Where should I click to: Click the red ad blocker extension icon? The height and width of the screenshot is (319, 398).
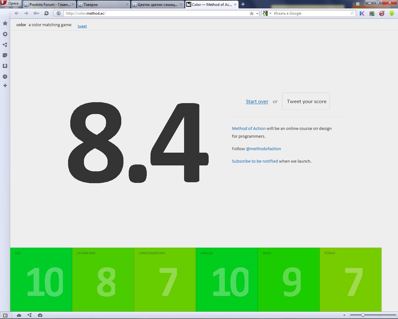click(x=382, y=13)
